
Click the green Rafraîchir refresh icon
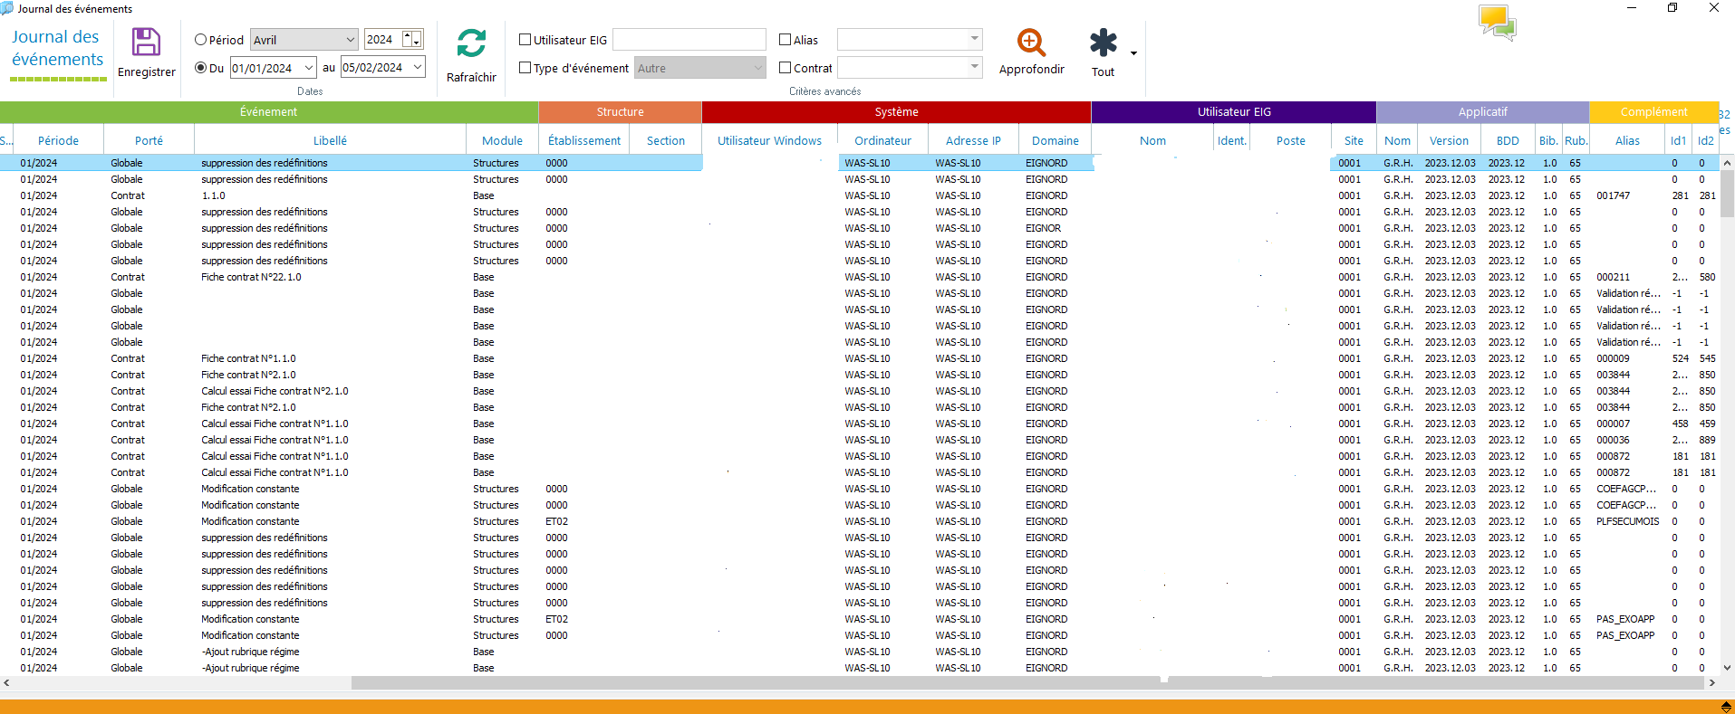click(x=471, y=43)
